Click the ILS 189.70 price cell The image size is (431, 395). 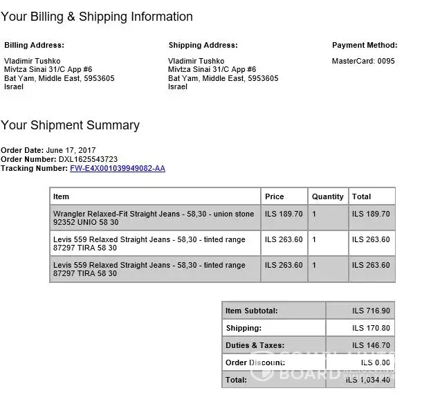coord(284,214)
